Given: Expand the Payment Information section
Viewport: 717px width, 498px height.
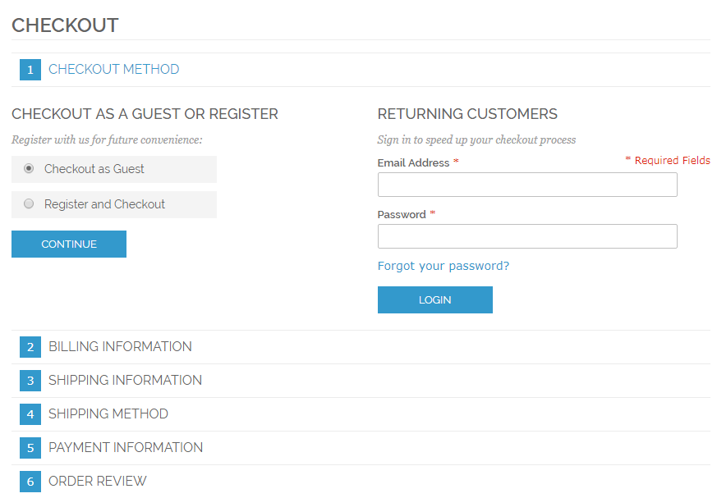Looking at the screenshot, I should [x=126, y=448].
